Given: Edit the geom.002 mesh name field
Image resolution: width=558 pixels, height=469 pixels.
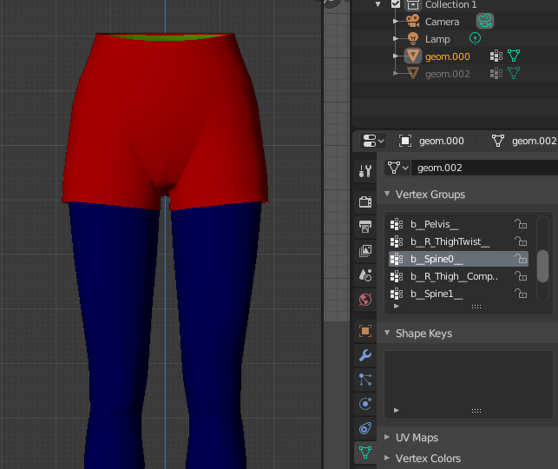Looking at the screenshot, I should click(x=484, y=168).
